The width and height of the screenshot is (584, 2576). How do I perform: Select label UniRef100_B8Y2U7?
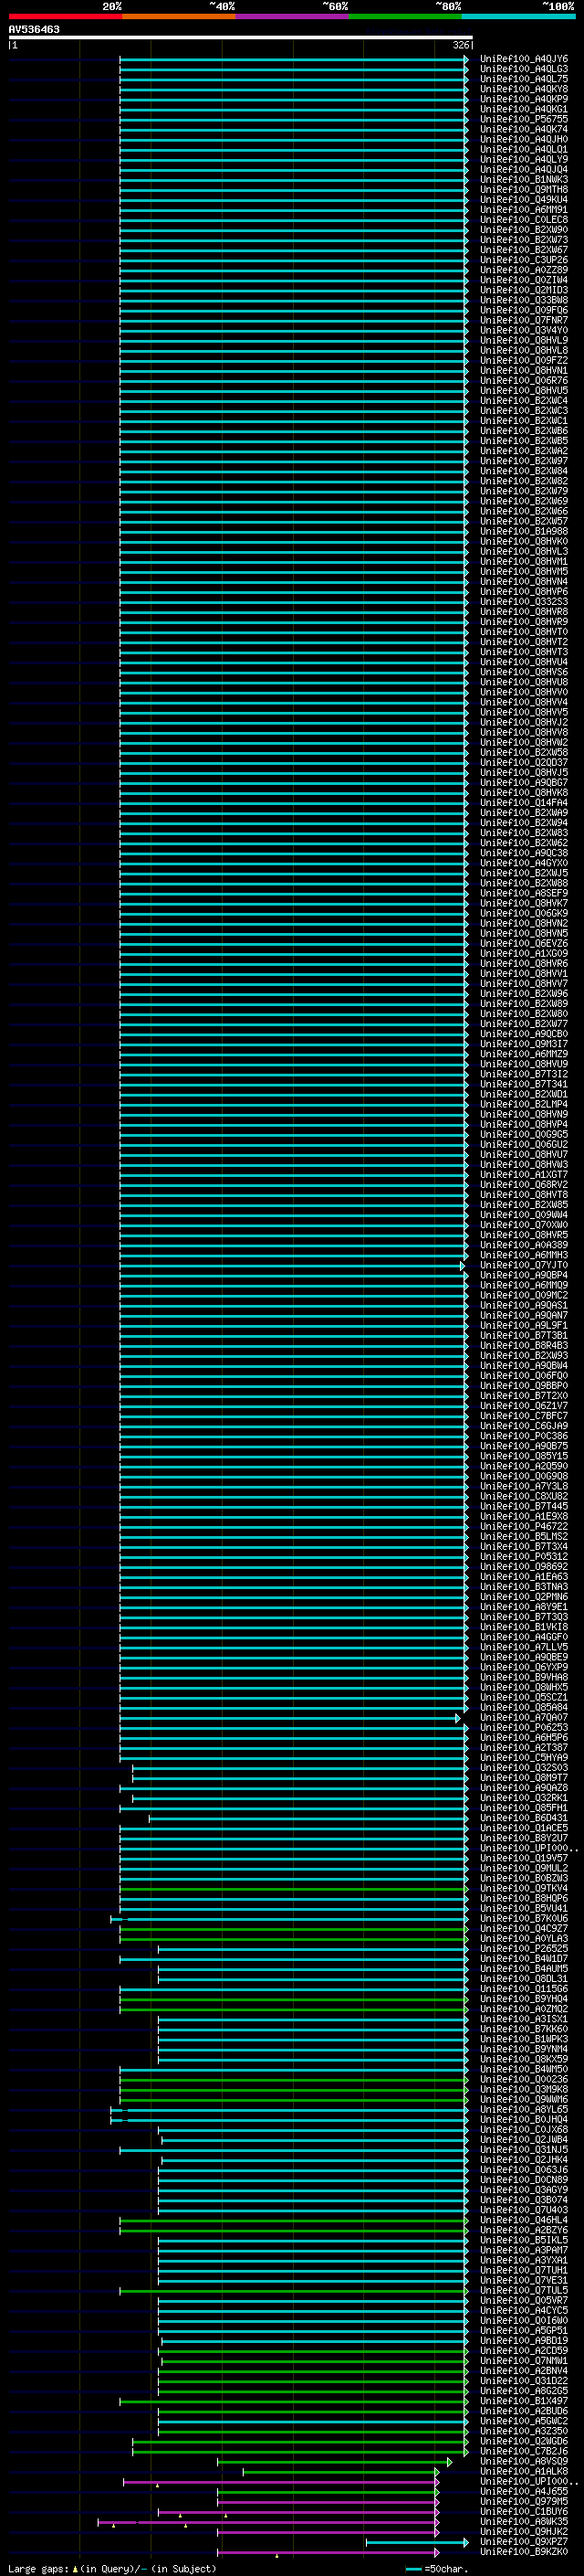pos(523,1838)
